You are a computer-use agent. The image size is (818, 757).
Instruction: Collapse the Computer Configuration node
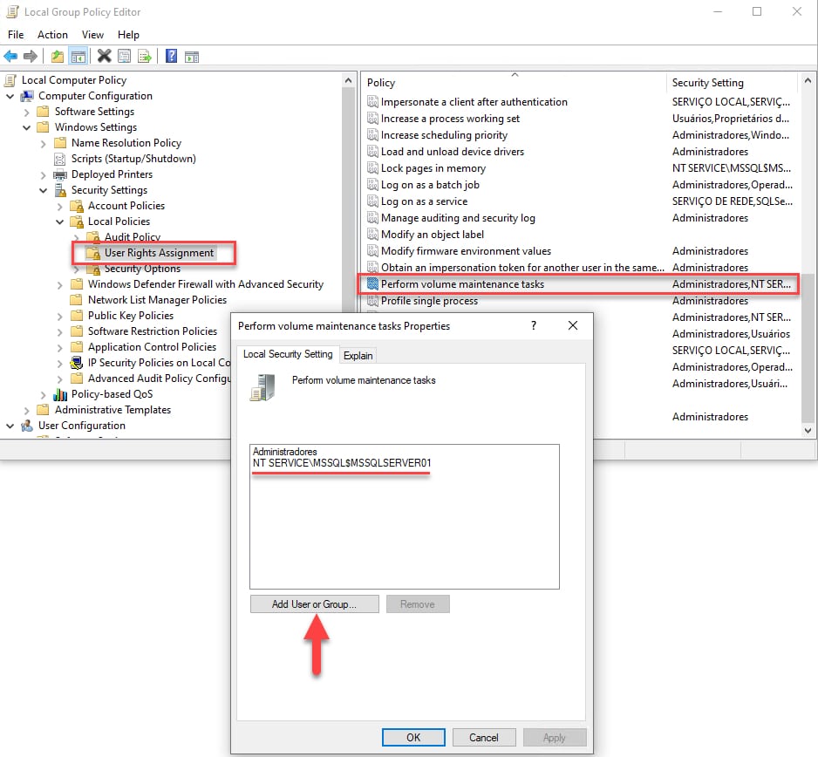click(x=10, y=96)
